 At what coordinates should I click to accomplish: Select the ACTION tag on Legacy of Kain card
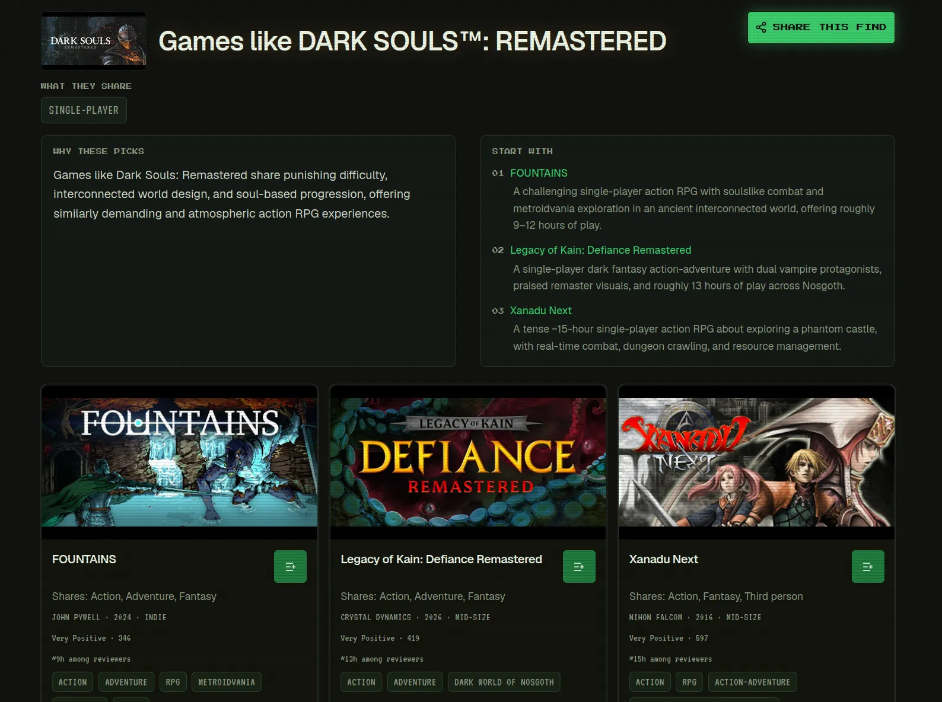(x=361, y=682)
